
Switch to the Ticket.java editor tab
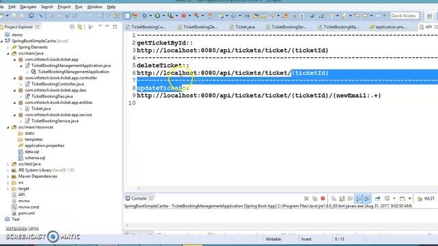pyautogui.click(x=242, y=27)
